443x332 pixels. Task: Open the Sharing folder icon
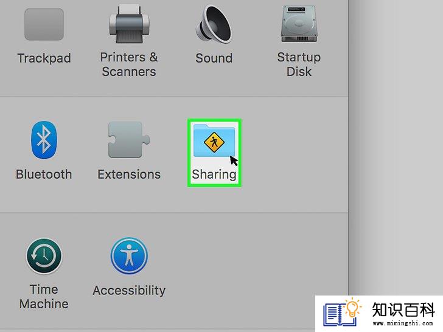(x=214, y=140)
